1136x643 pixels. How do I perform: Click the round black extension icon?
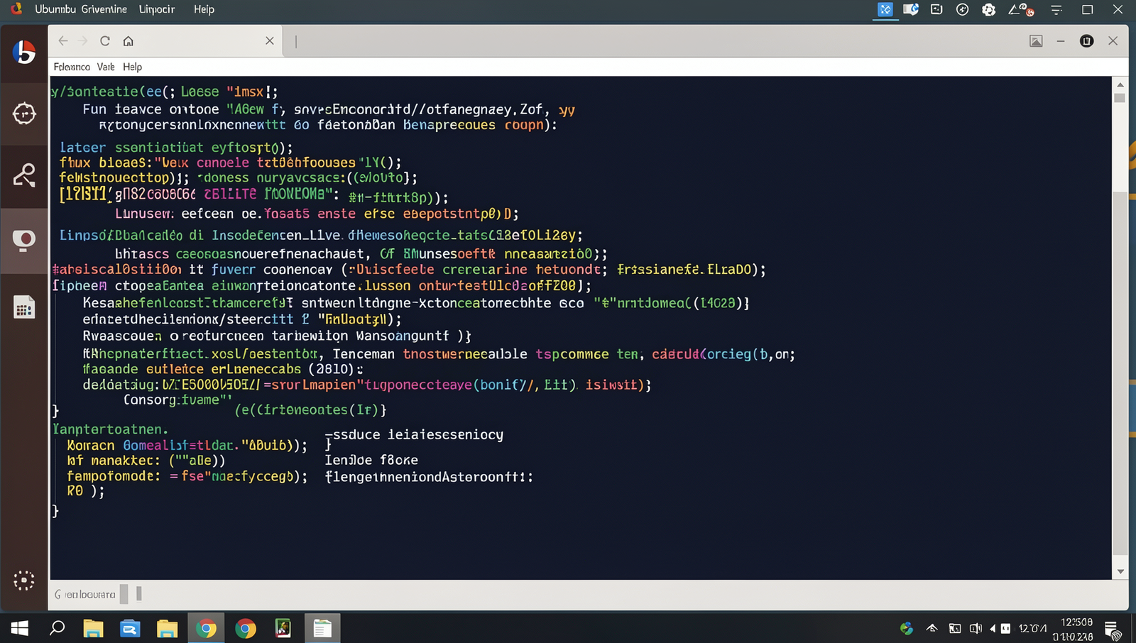coord(1086,41)
